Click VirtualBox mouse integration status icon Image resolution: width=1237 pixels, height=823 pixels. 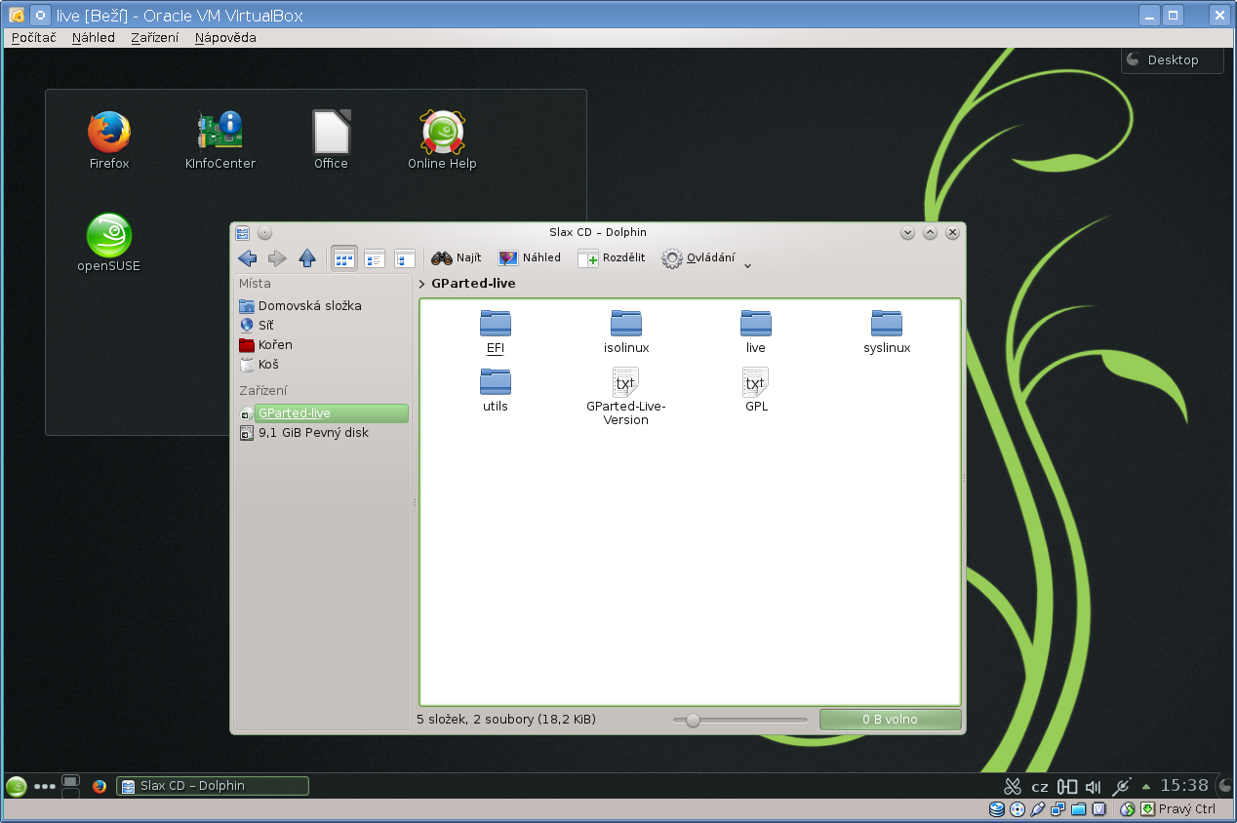1128,809
